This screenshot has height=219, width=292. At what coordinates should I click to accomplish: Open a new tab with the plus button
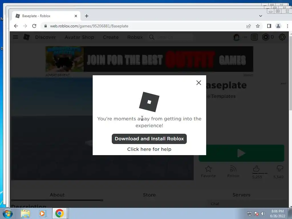87,16
